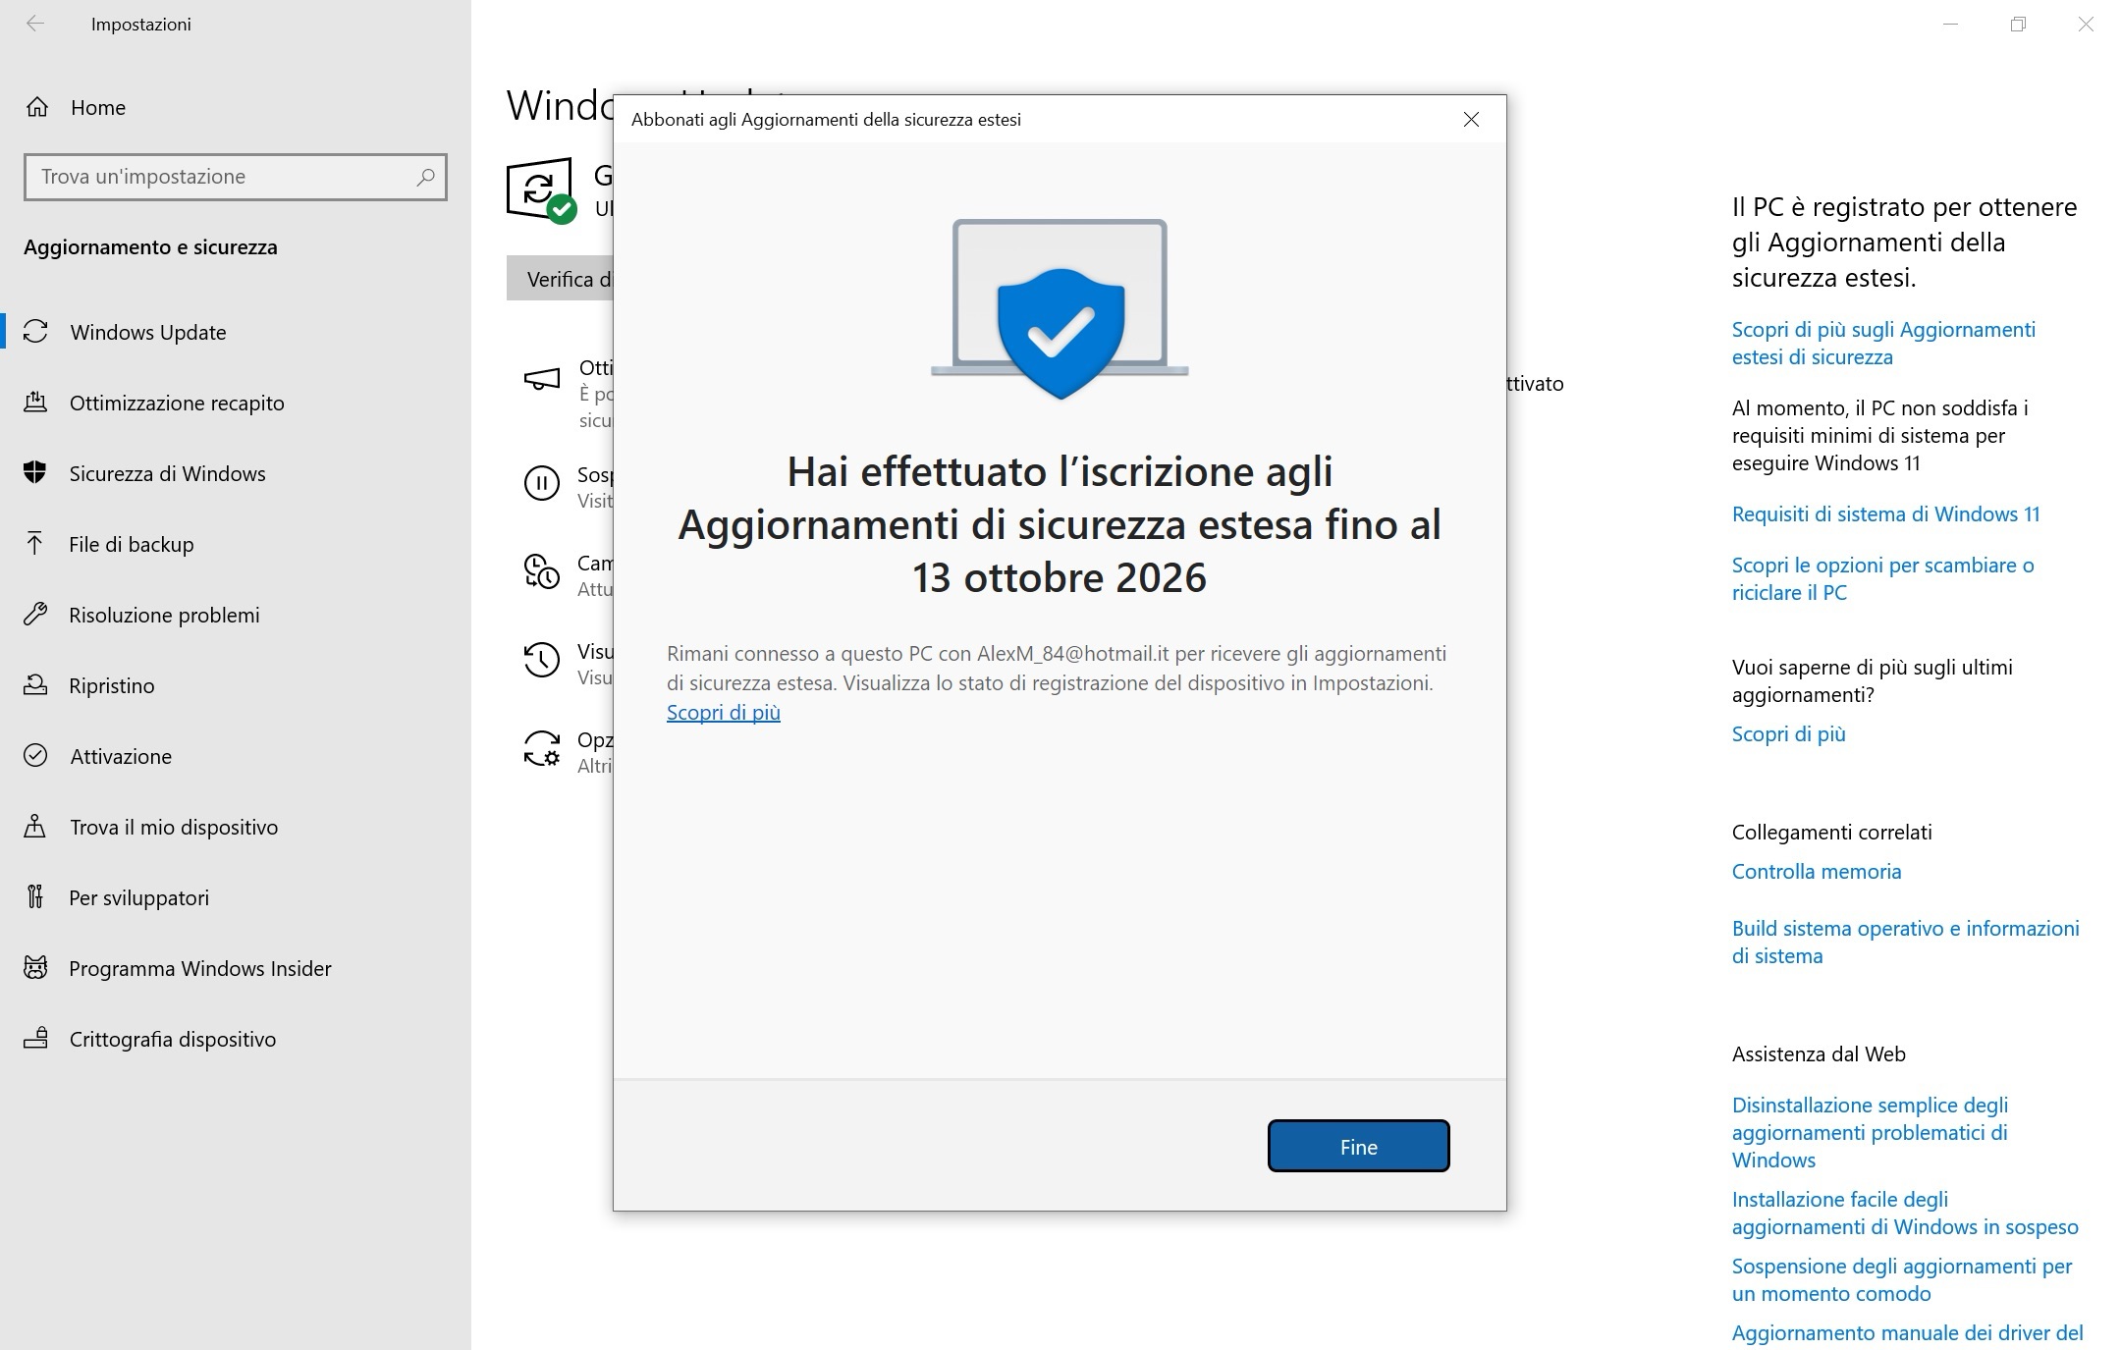The image size is (2121, 1350).
Task: Open File di backup from its arrow icon
Action: coord(36,544)
